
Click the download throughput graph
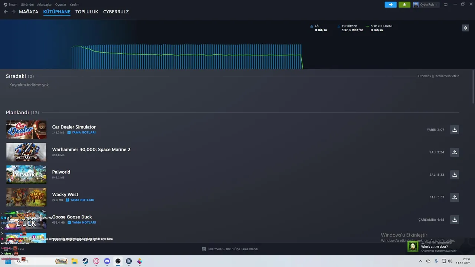coord(187,56)
